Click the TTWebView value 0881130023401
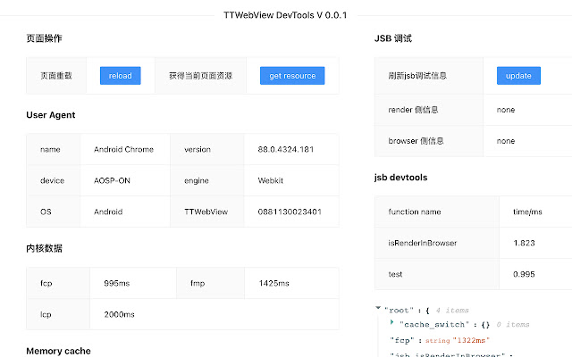Screen dimensions: 572x357 tap(289, 212)
